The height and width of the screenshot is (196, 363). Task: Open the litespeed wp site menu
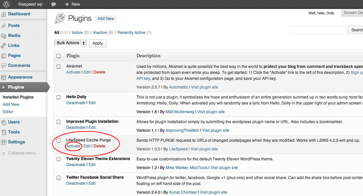pos(30,4)
